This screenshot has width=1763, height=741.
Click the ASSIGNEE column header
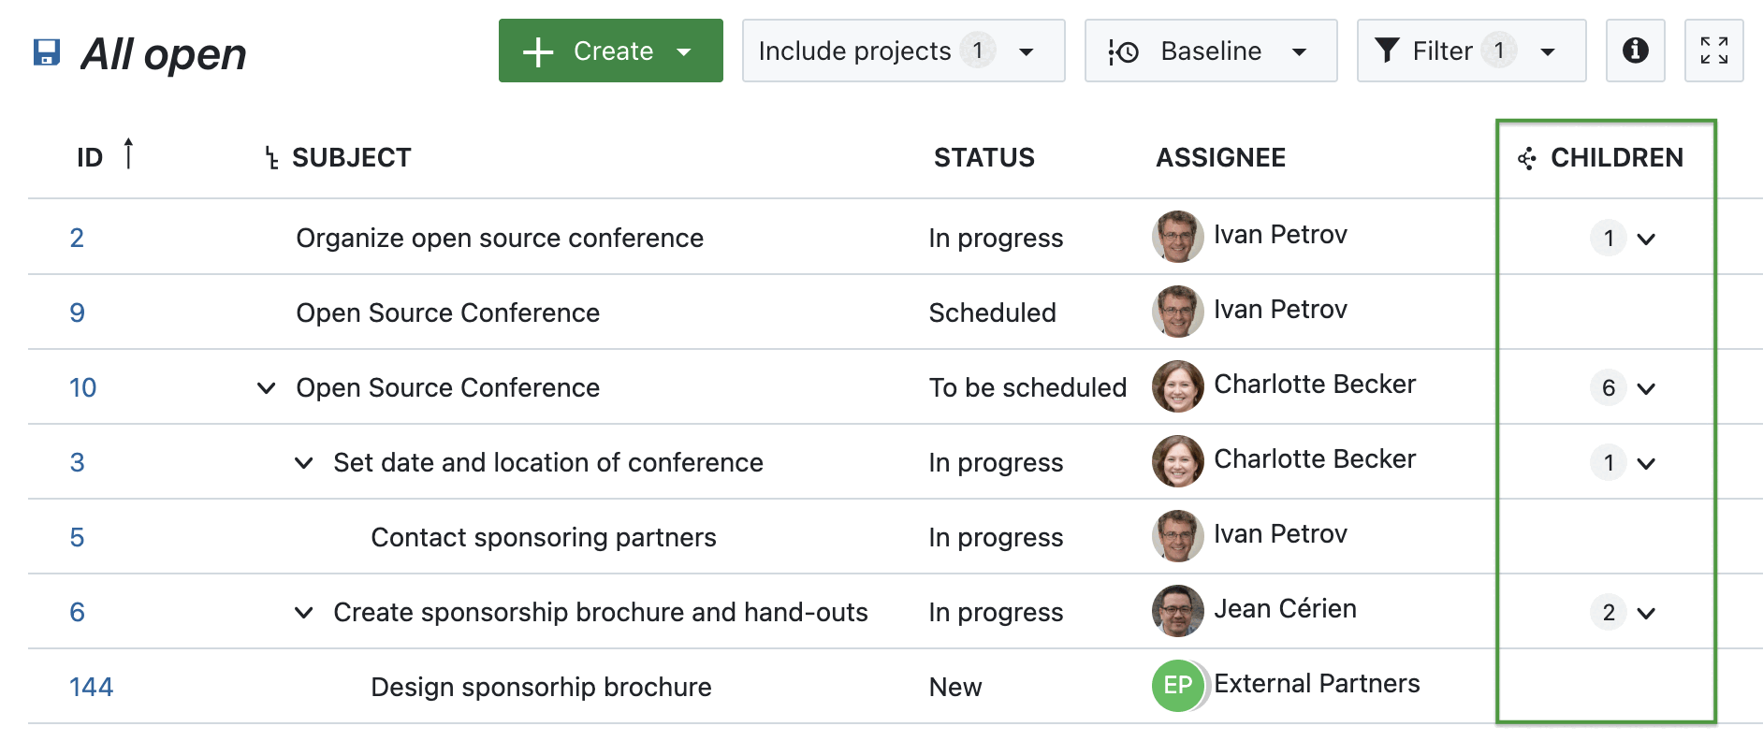(x=1220, y=158)
